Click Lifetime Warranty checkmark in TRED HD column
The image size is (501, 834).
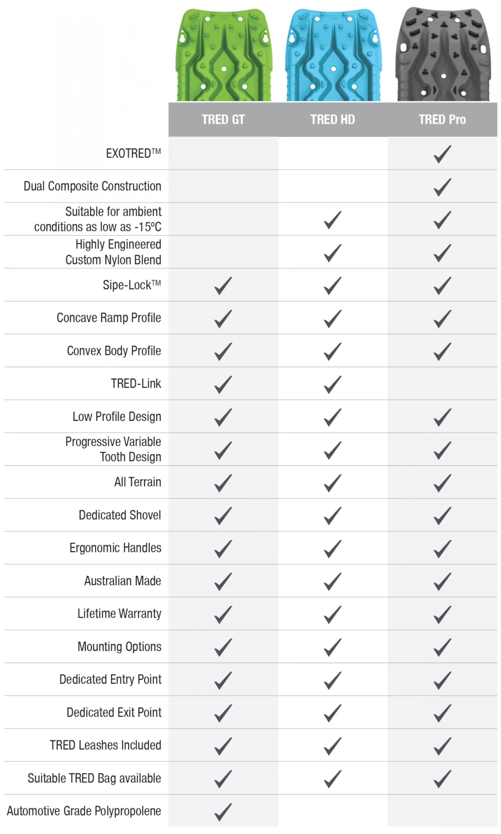(x=332, y=614)
